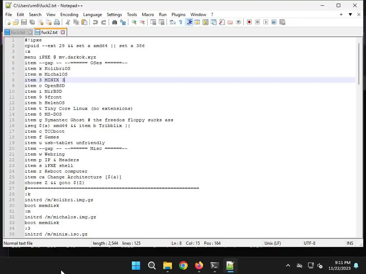Open the Macro menu
366x274 pixels.
tap(148, 14)
